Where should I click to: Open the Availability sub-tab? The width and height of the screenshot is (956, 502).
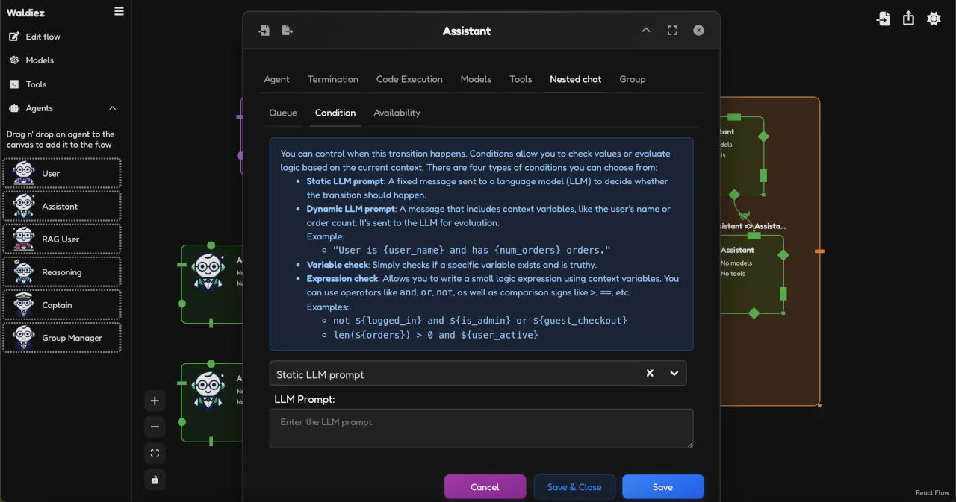click(397, 113)
